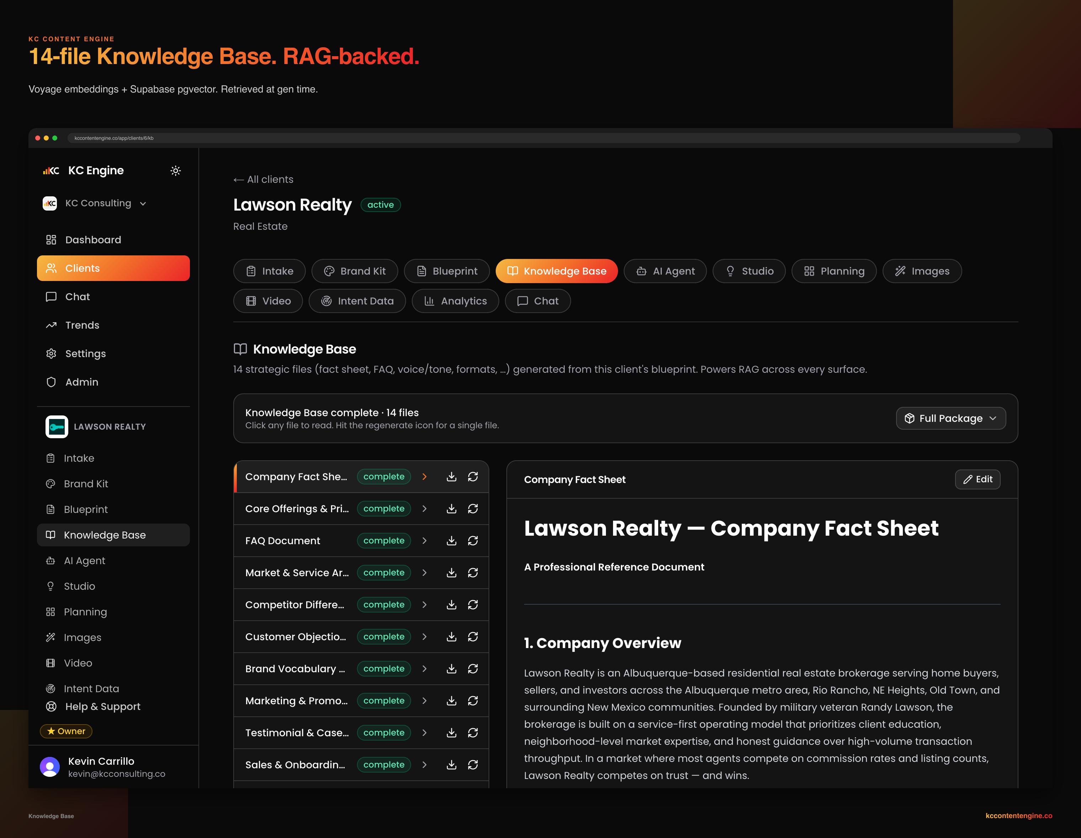Select the Testimonial & Case file row

pos(361,733)
